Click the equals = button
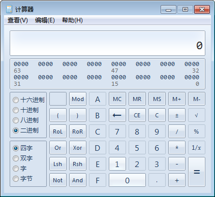 pos(197,172)
